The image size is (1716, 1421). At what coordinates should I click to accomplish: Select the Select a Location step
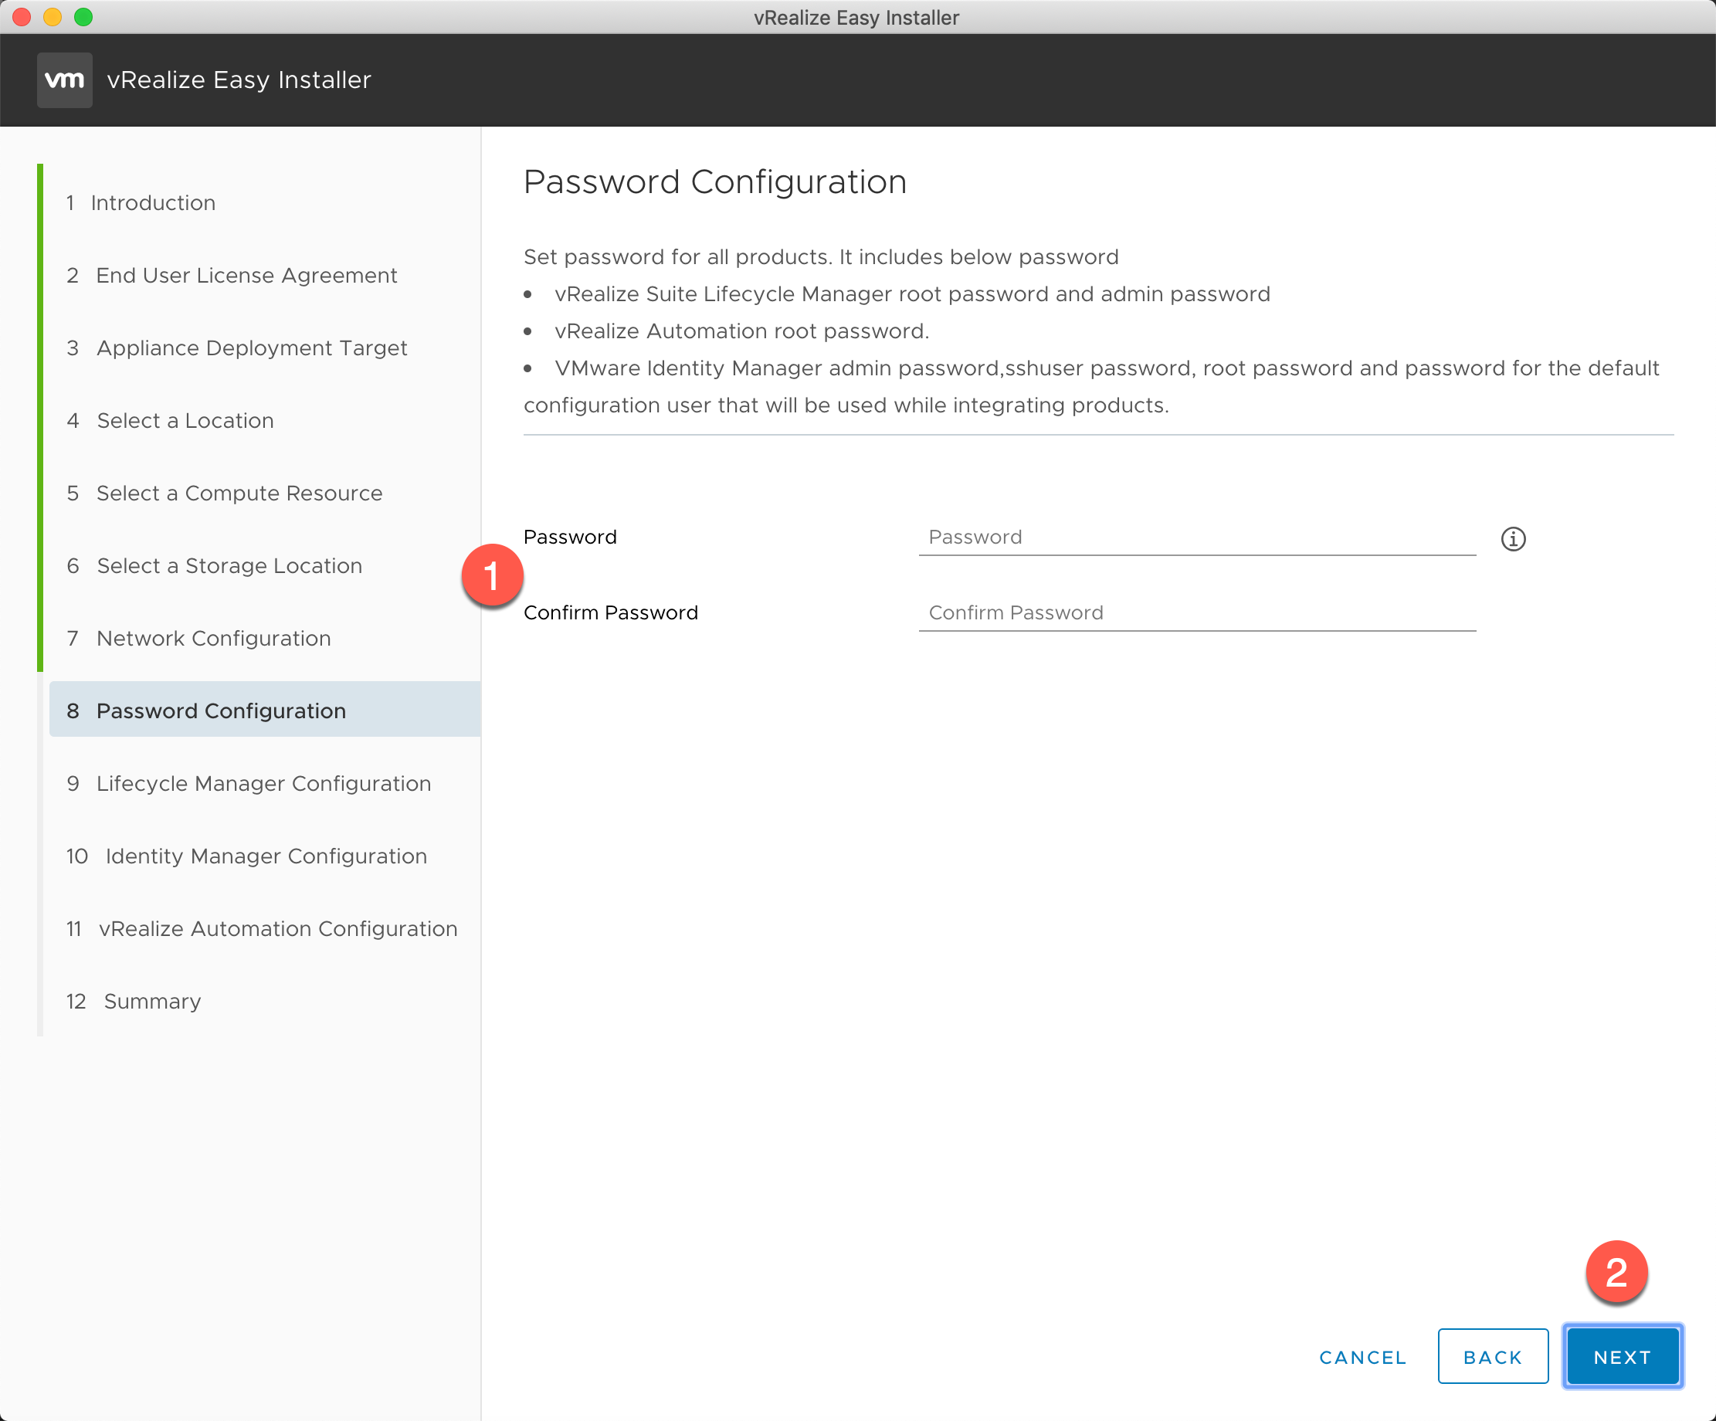point(170,421)
